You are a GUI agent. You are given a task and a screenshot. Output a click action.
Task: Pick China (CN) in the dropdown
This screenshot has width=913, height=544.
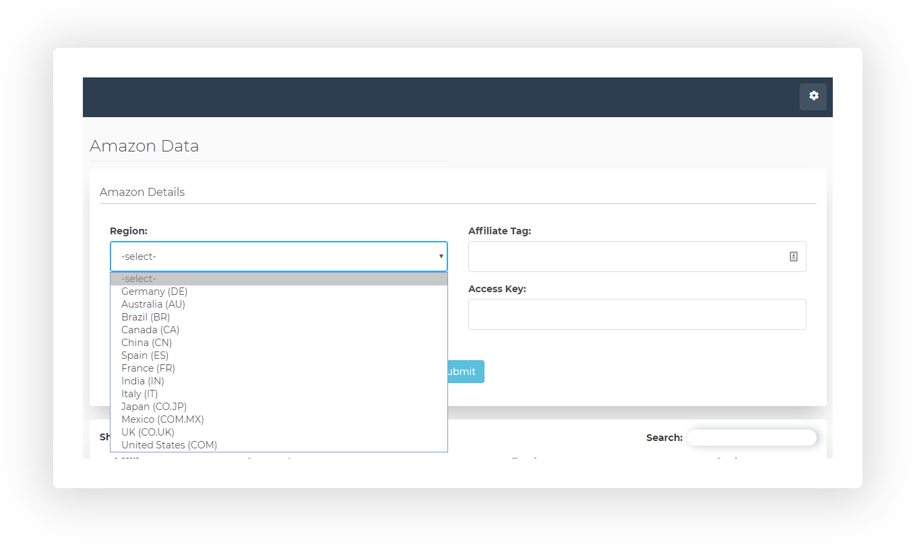pos(146,343)
